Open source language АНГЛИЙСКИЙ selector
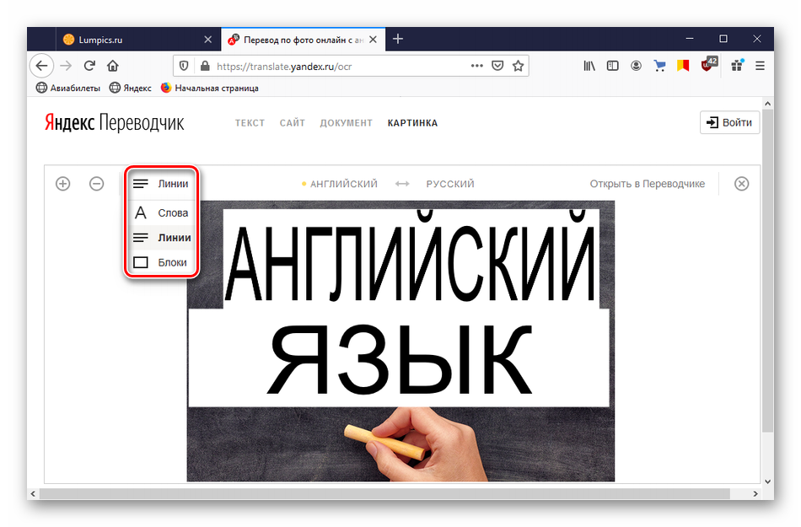 pyautogui.click(x=343, y=184)
